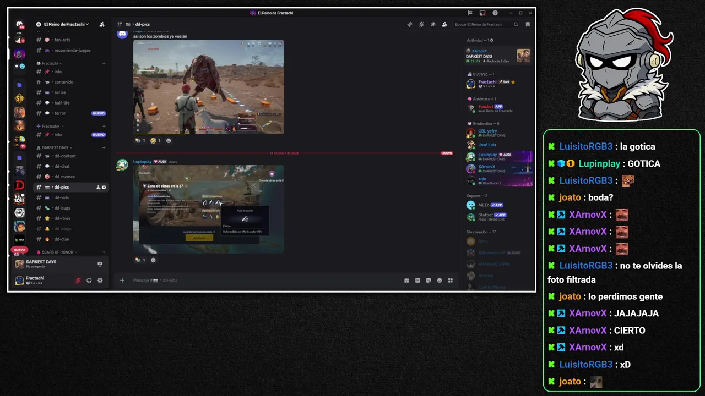705x396 pixels.
Task: Click create invite icon on dd-pics row
Action: tap(98, 188)
